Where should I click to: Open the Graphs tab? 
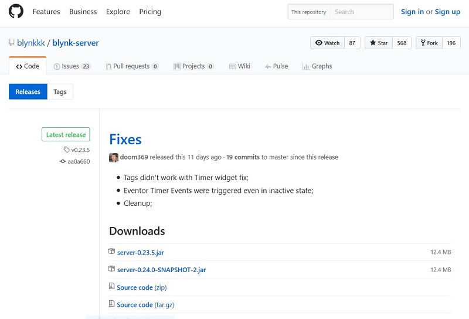point(317,66)
